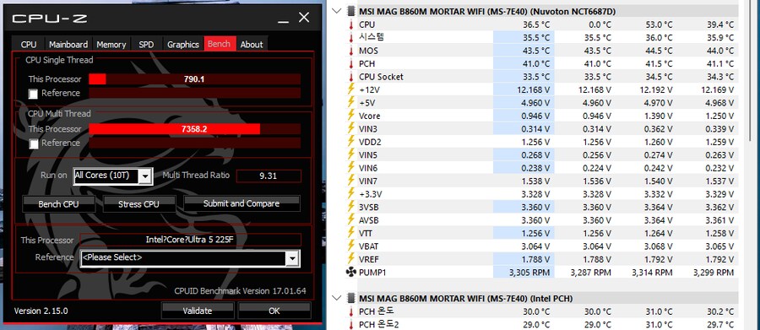
Task: Click the VIN5 voltage bolt icon
Action: (x=351, y=154)
